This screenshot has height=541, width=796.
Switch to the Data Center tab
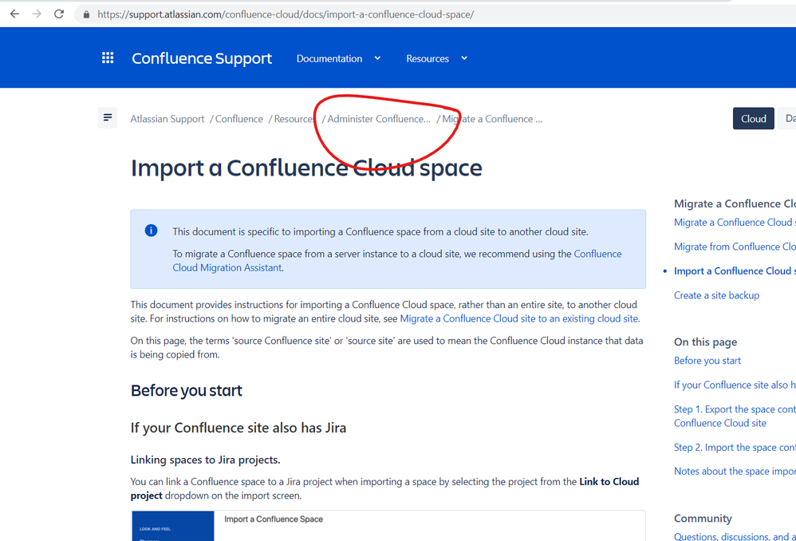788,117
